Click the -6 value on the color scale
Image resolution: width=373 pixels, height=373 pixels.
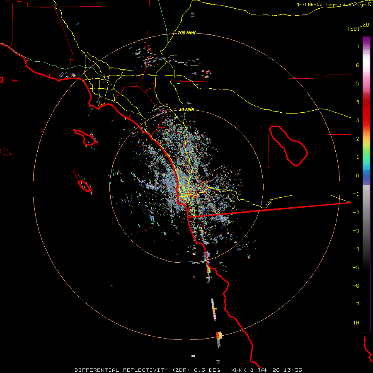click(x=356, y=286)
